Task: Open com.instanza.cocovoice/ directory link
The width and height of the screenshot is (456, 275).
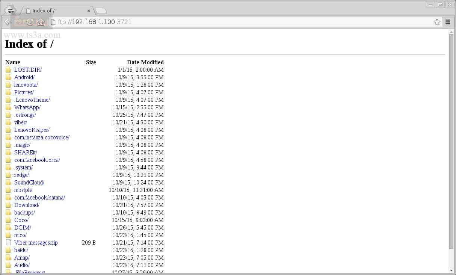Action: tap(42, 137)
